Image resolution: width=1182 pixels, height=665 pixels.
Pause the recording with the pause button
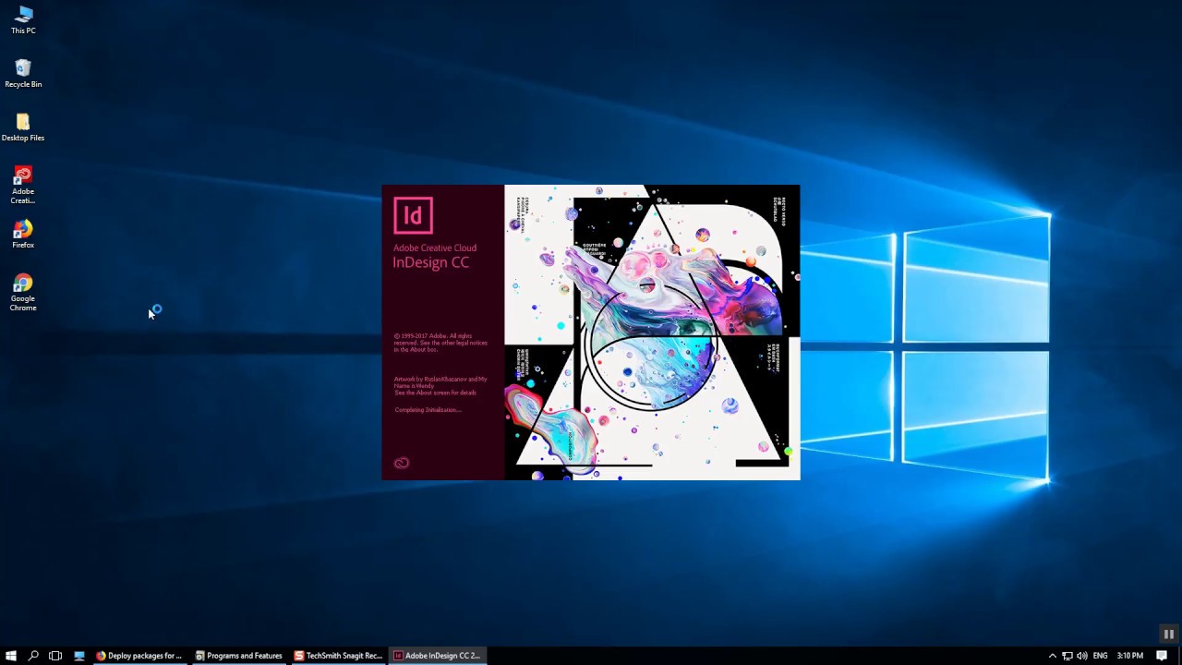(1168, 634)
